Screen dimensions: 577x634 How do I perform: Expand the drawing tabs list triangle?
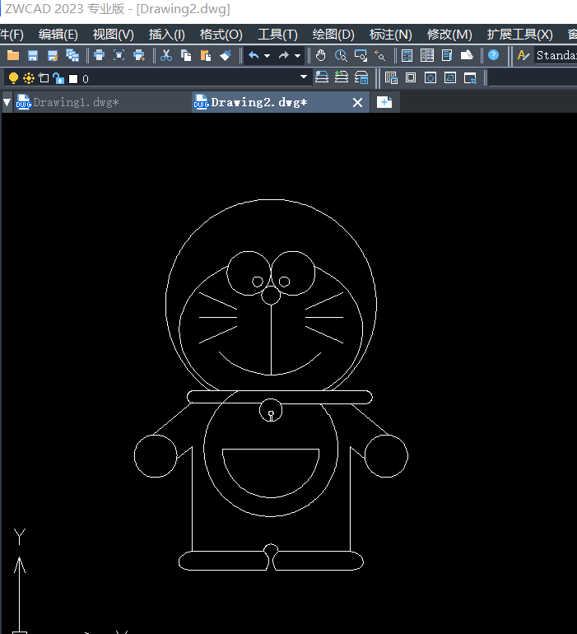coord(7,103)
